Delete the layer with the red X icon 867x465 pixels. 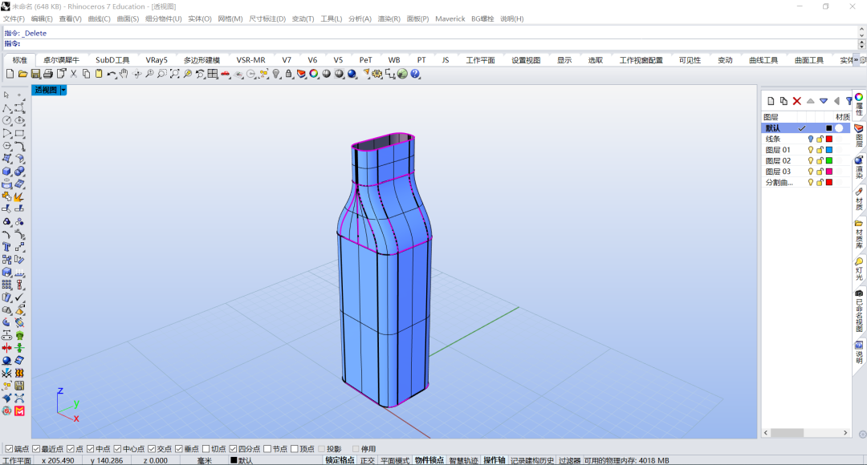[797, 101]
